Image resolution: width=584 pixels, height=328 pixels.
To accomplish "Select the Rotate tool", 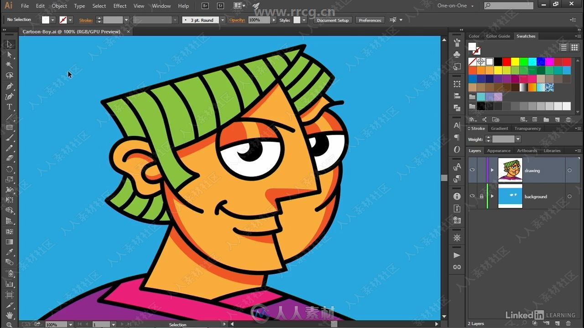I will pos(9,169).
